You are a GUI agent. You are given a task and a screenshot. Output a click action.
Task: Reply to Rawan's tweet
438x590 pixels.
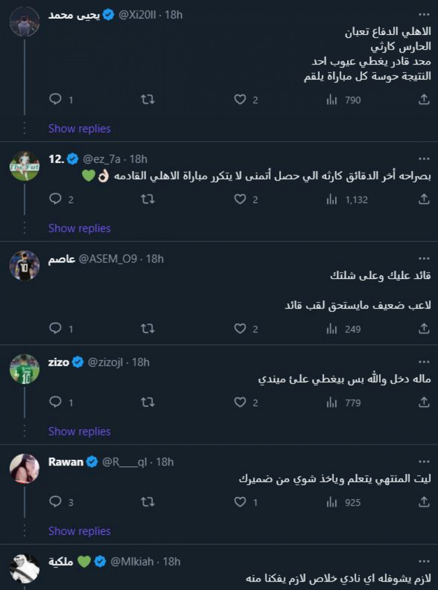pyautogui.click(x=55, y=503)
